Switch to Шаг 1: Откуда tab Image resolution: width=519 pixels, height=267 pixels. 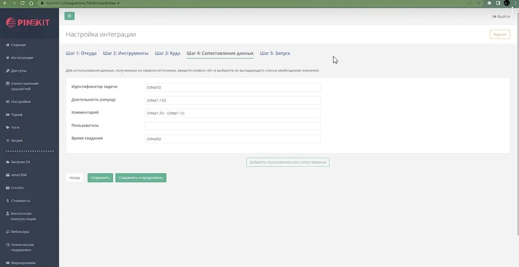point(81,53)
